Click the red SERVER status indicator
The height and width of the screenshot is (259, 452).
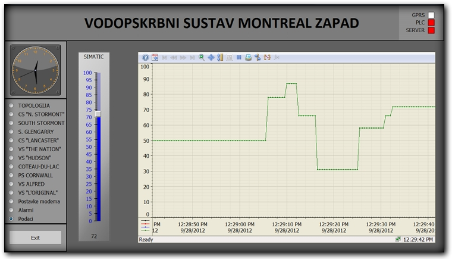tap(431, 30)
